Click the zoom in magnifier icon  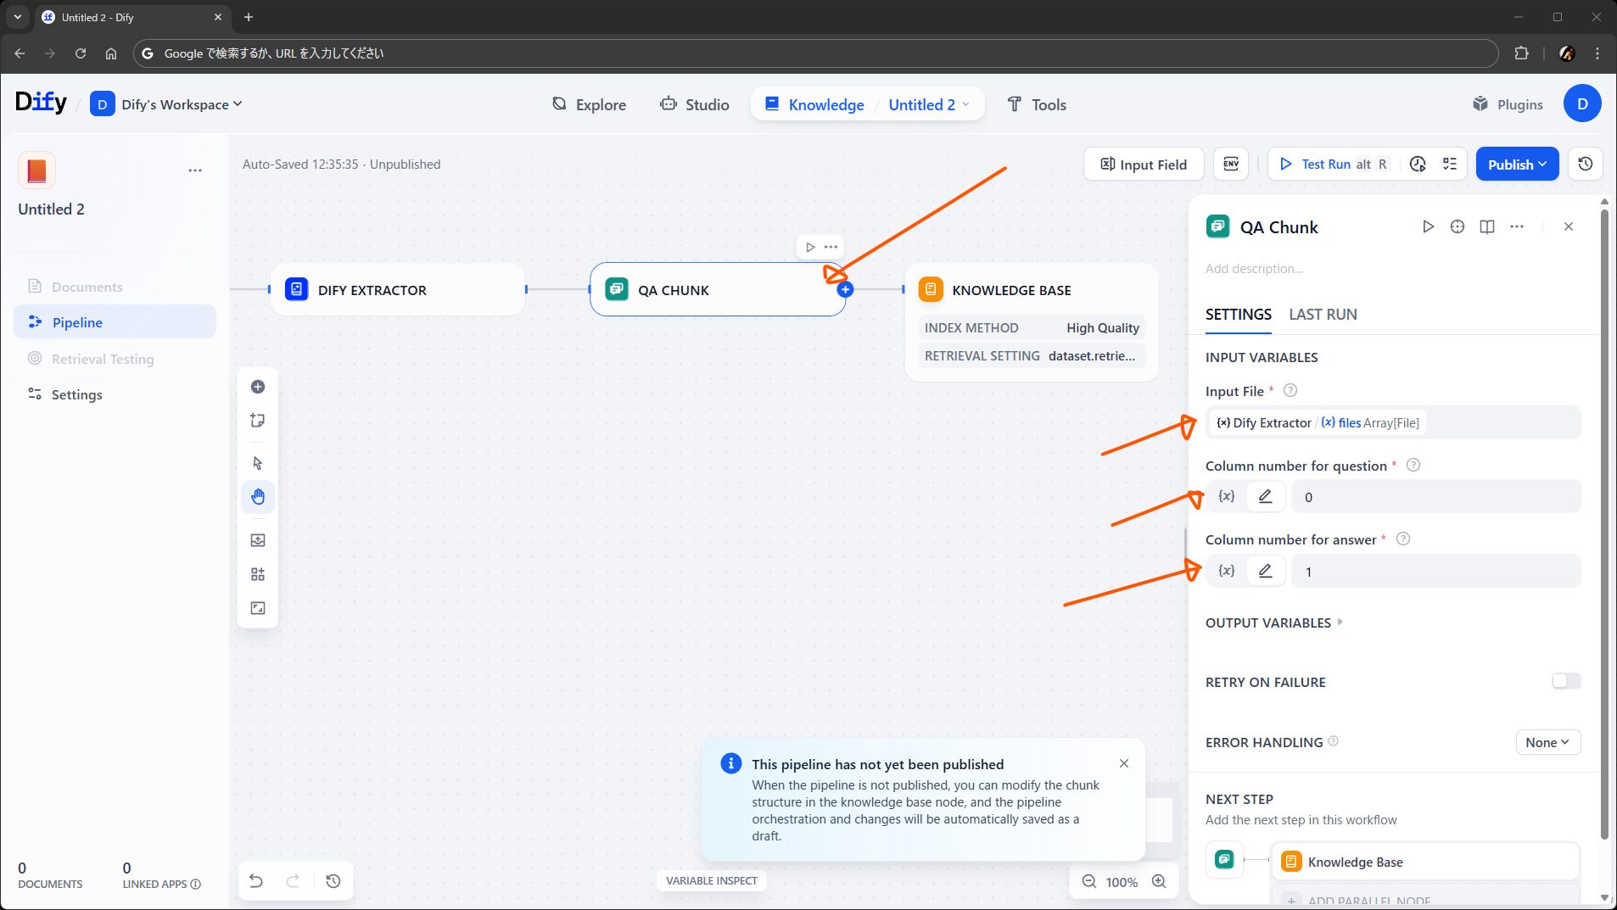pyautogui.click(x=1159, y=881)
